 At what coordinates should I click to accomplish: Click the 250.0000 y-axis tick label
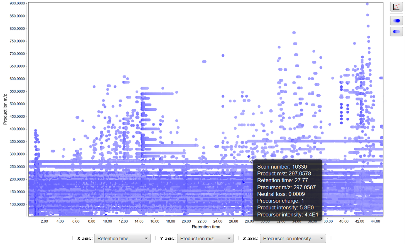pyautogui.click(x=17, y=167)
